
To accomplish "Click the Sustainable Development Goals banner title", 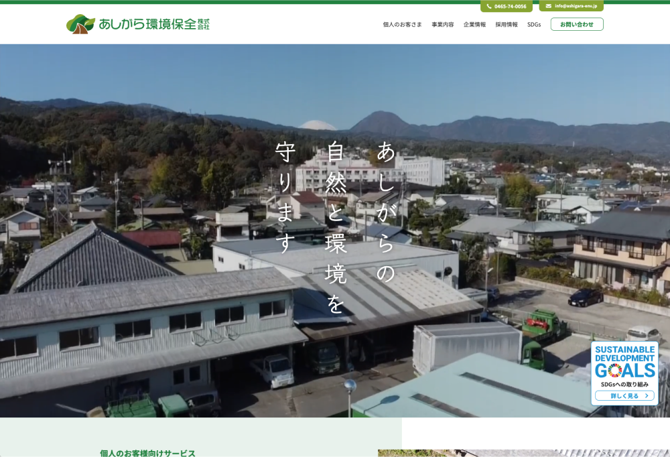I will point(624,354).
